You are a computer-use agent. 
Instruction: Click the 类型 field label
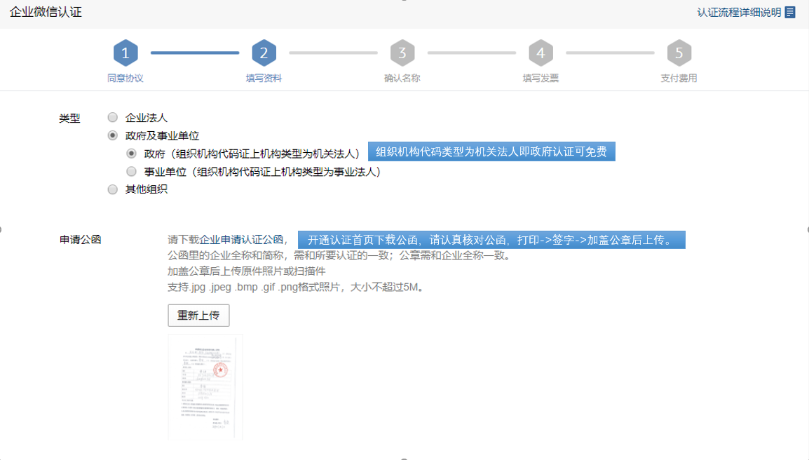[69, 119]
